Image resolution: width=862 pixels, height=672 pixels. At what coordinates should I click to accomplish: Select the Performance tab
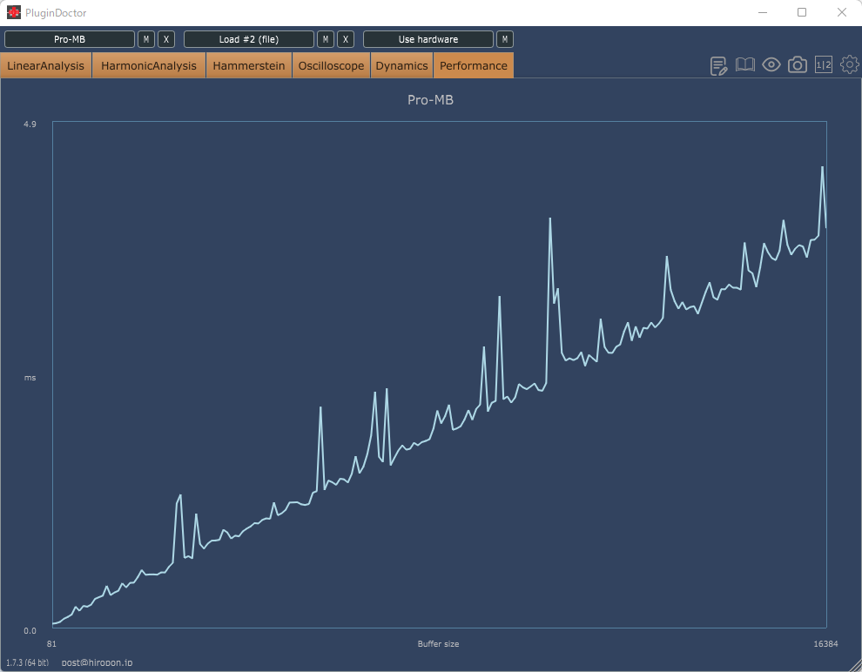(474, 65)
